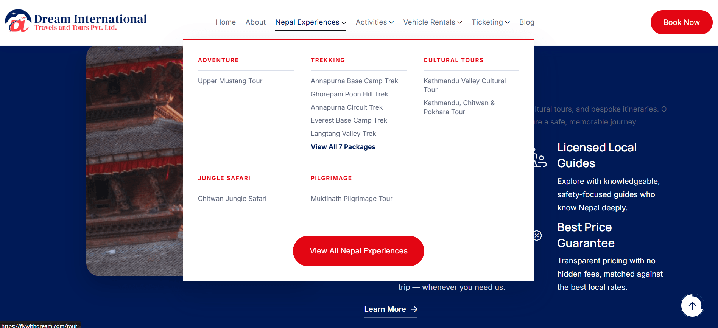Click the Book Now button

(681, 22)
